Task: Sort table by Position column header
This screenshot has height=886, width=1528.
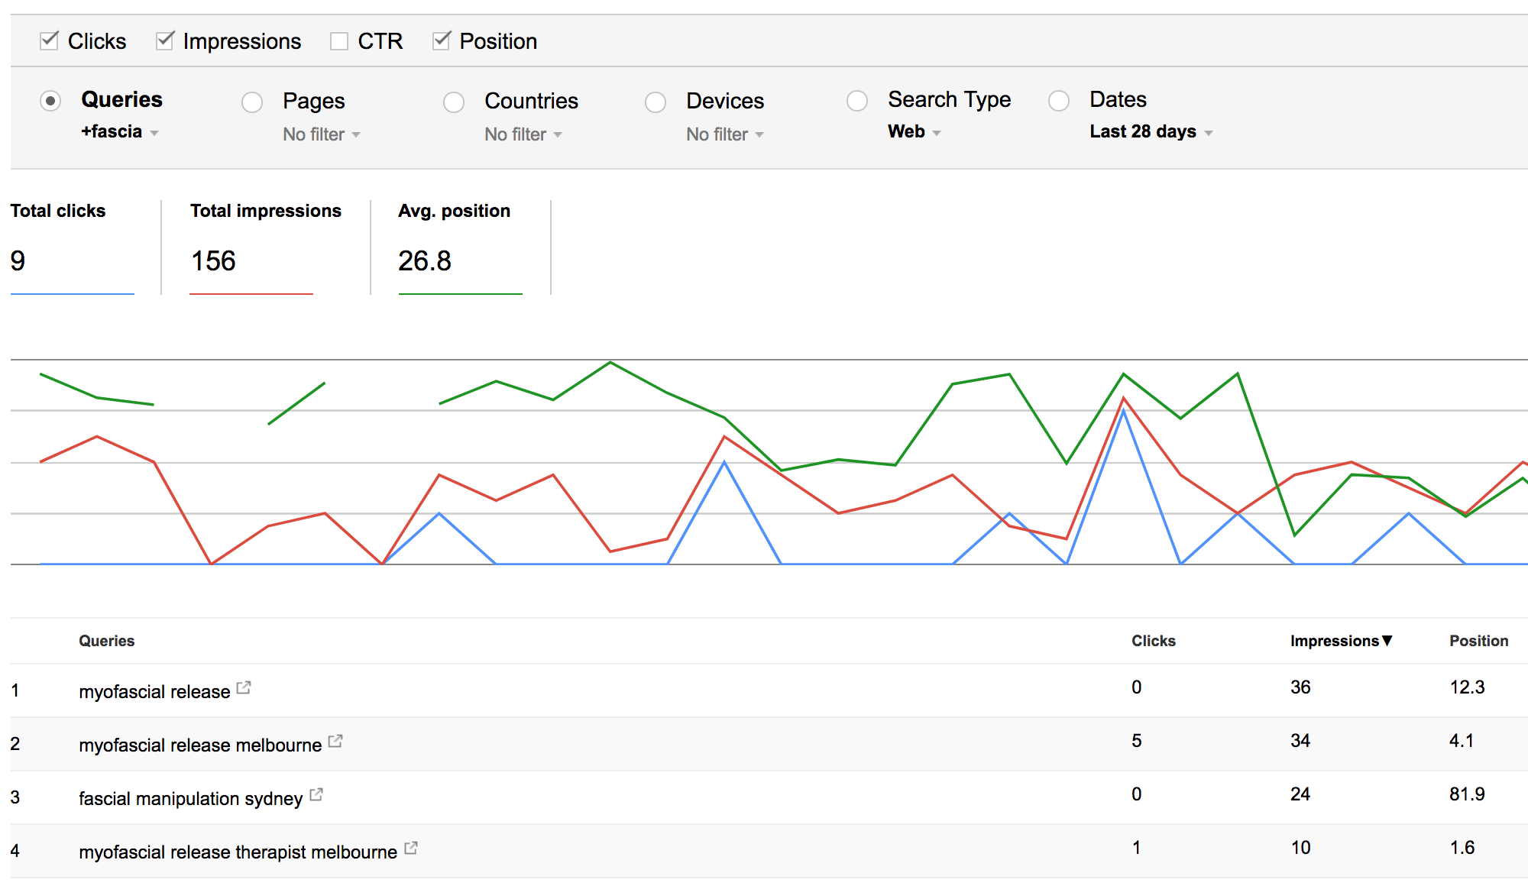Action: [x=1479, y=641]
